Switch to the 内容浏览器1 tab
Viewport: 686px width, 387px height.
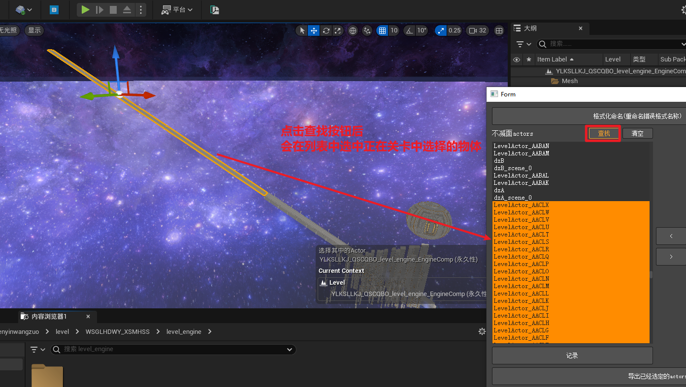pos(49,316)
